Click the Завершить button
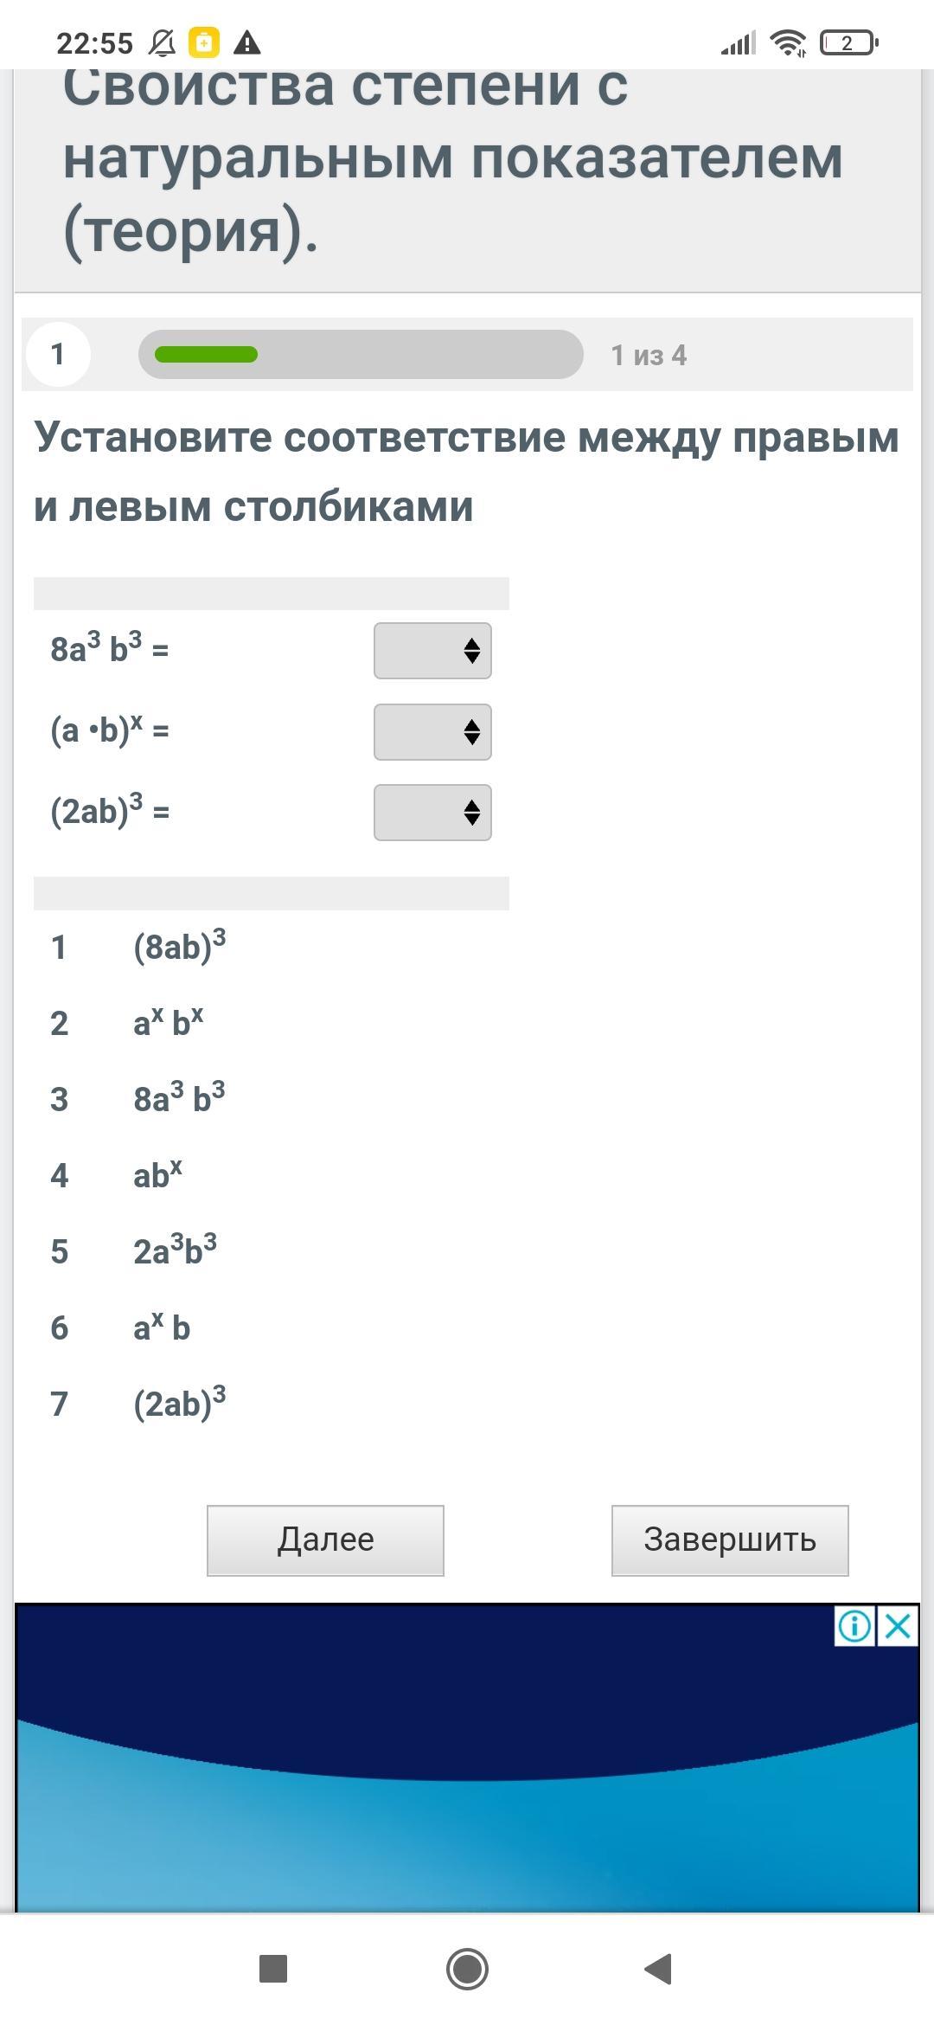This screenshot has height=2025, width=934. 729,1540
